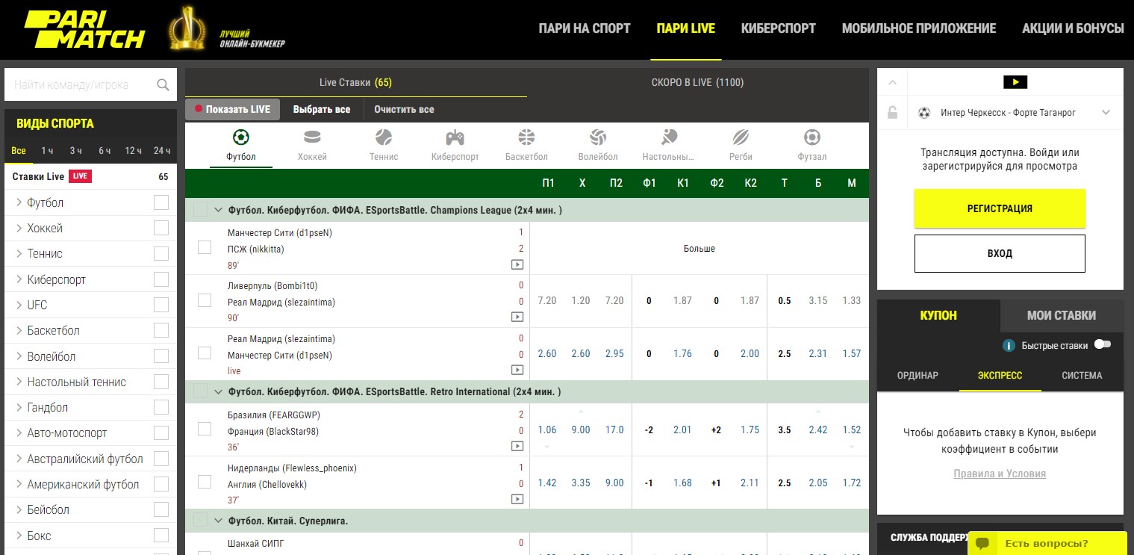This screenshot has width=1134, height=555.
Task: Click the info icon next to Быстрые ставки
Action: click(x=1009, y=345)
